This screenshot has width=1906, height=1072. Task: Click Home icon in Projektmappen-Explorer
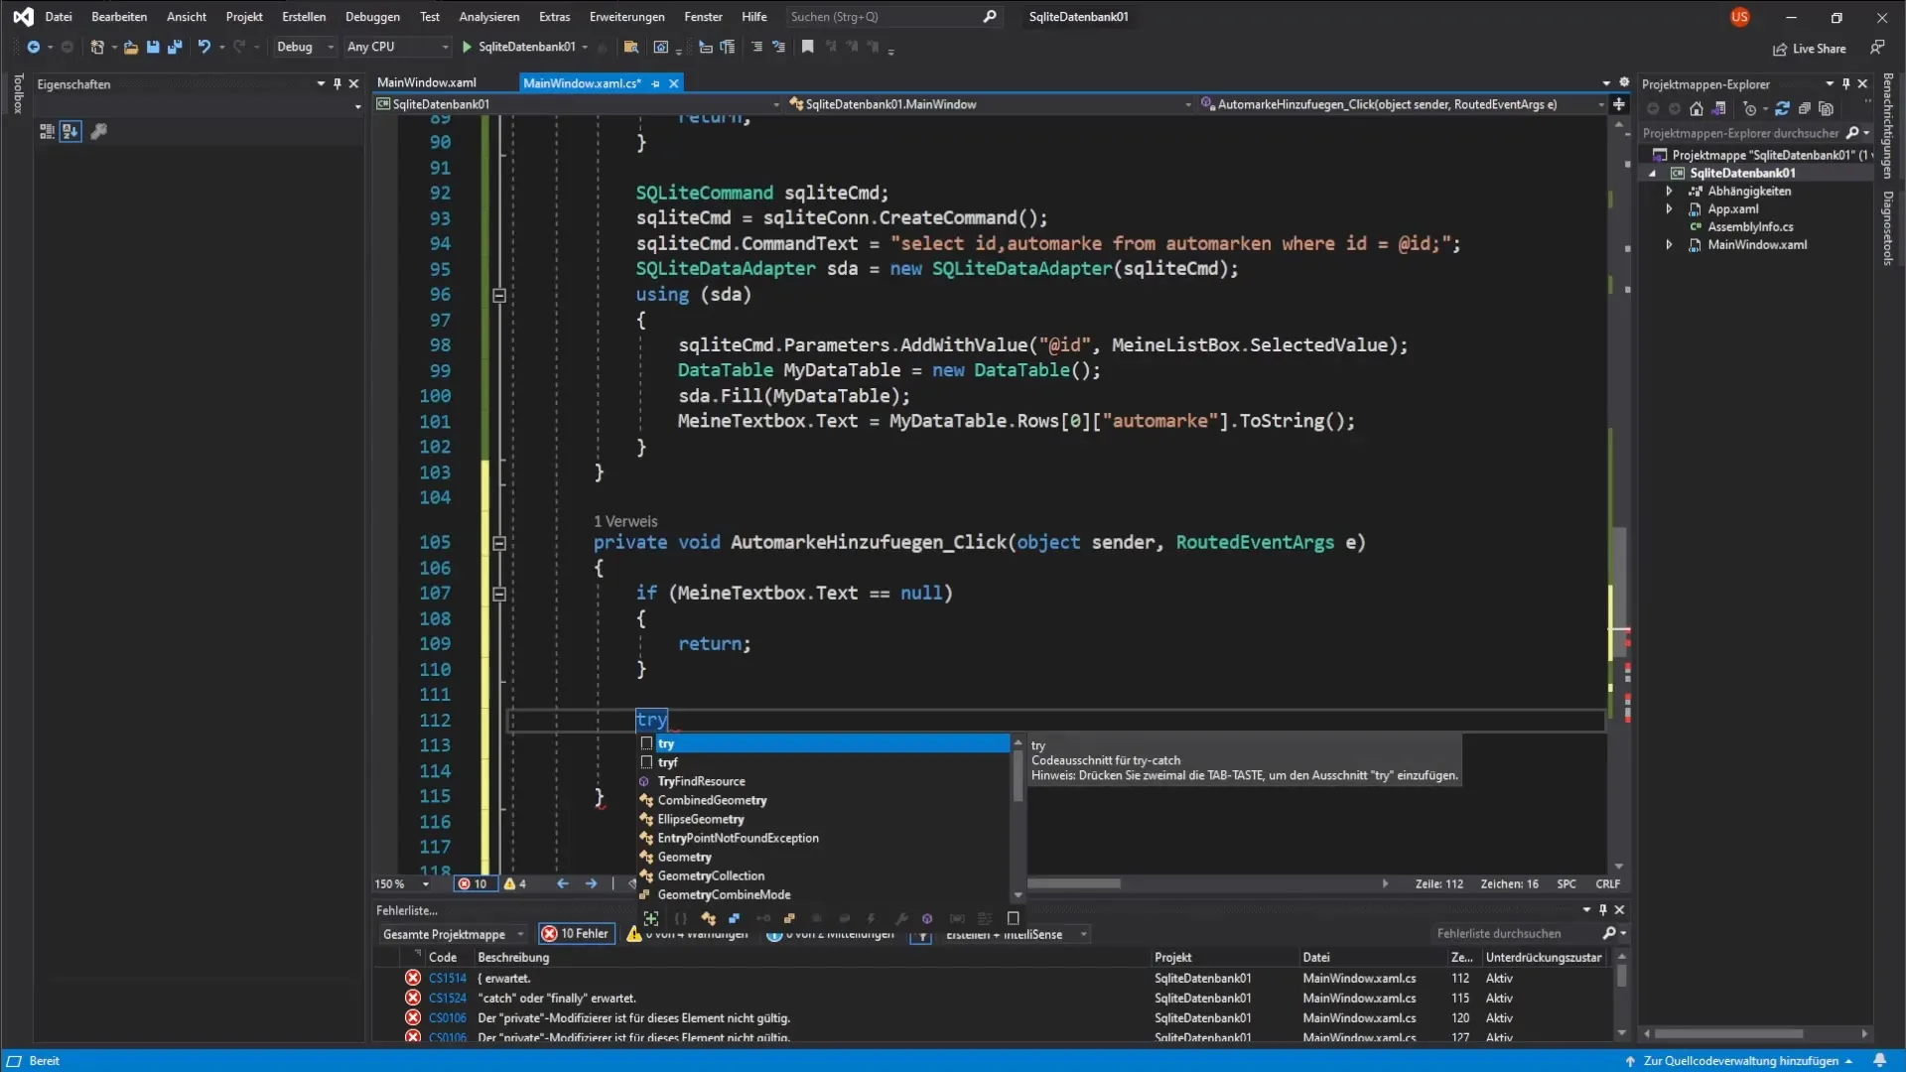coord(1697,109)
